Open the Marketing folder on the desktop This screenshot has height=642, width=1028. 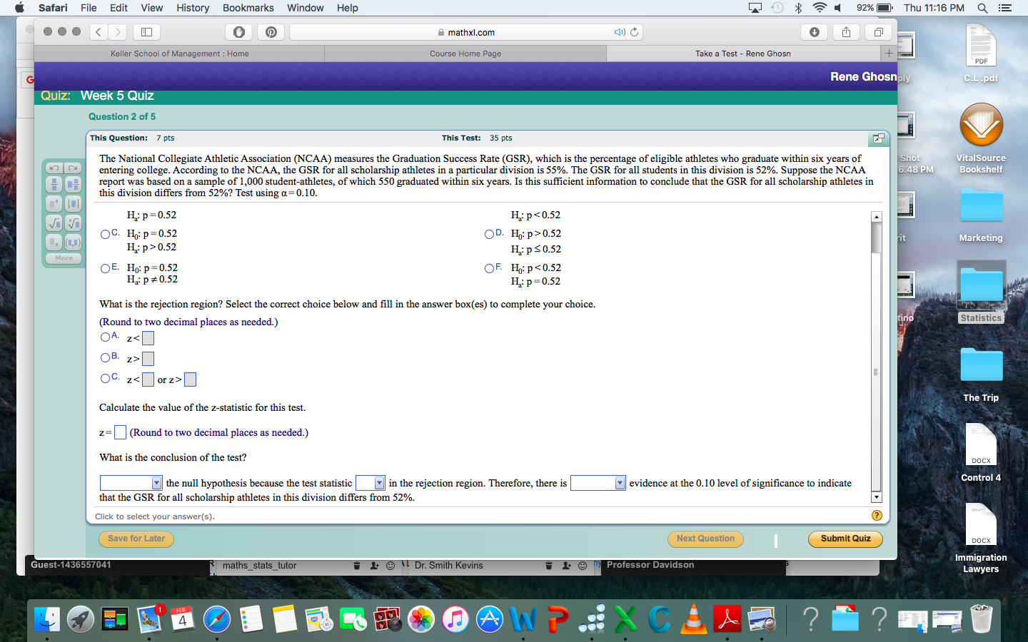click(981, 215)
